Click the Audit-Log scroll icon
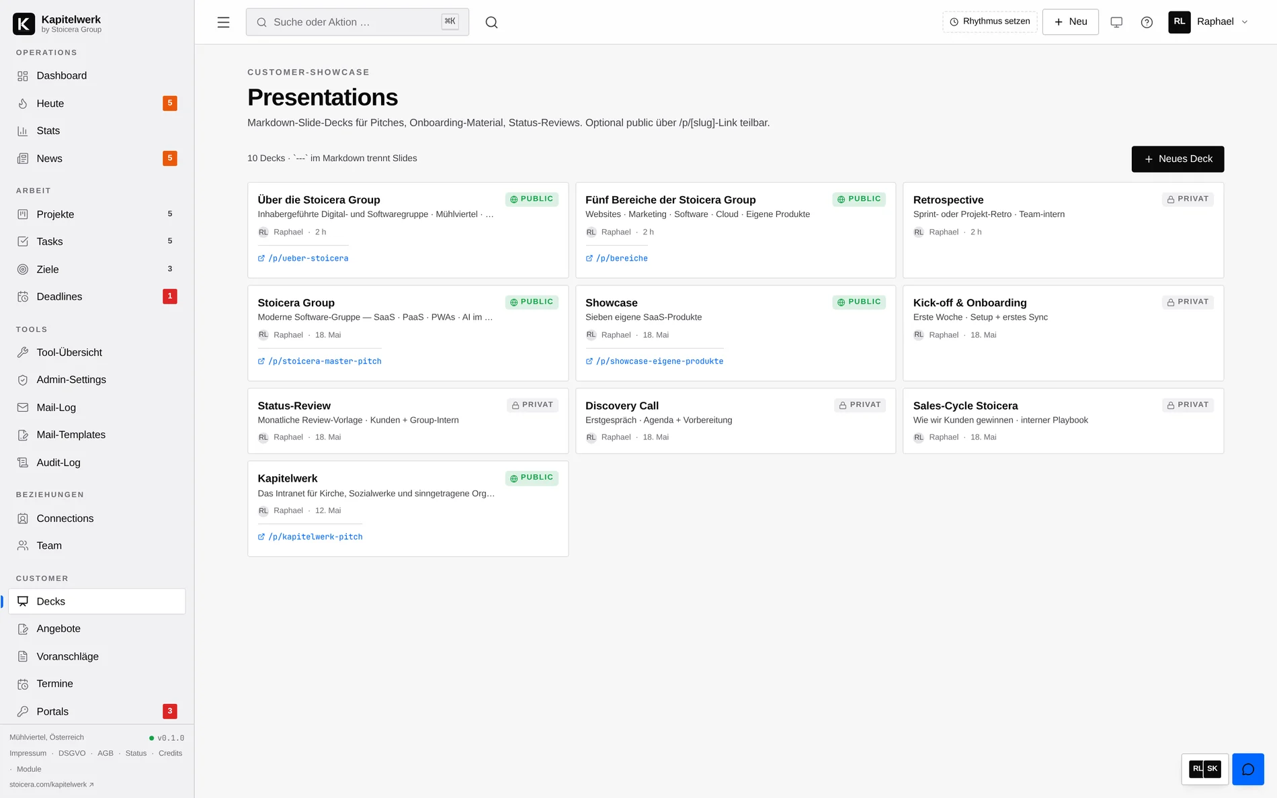The width and height of the screenshot is (1277, 798). pyautogui.click(x=23, y=463)
